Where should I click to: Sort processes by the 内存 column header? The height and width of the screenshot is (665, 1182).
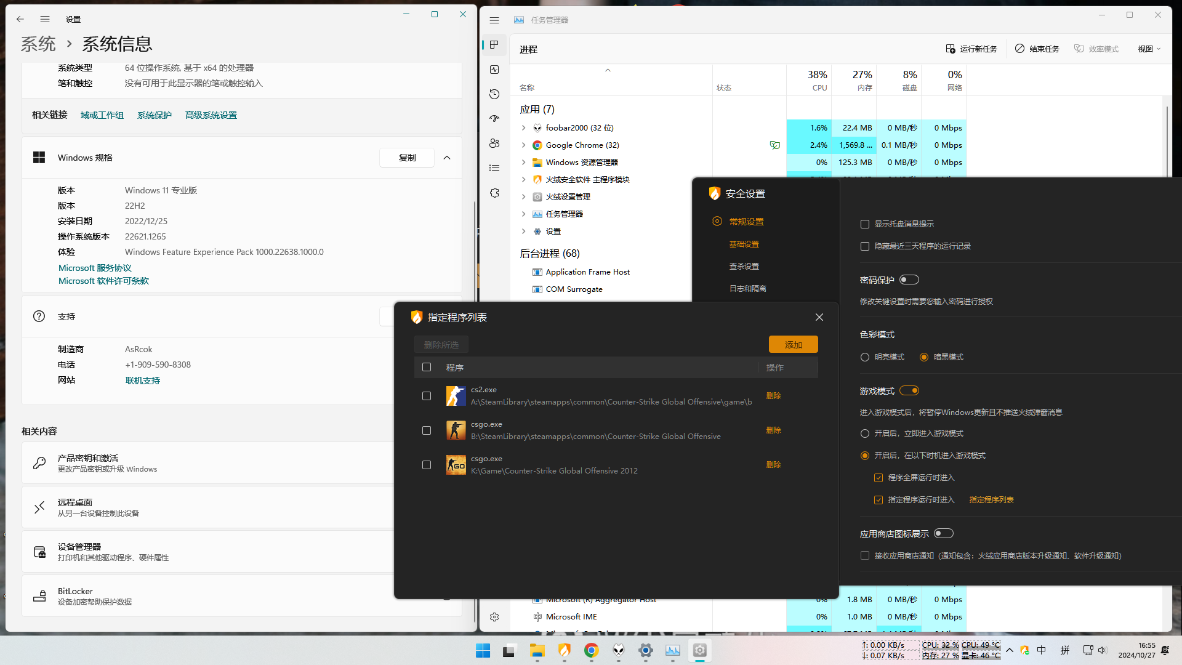[854, 80]
